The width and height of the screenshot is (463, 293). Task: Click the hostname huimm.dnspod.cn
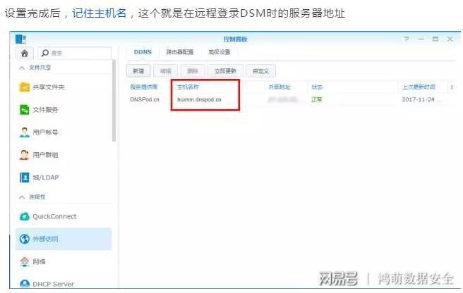[x=199, y=99]
